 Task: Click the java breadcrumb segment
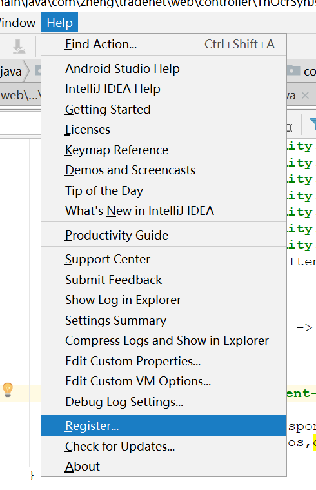(11, 72)
